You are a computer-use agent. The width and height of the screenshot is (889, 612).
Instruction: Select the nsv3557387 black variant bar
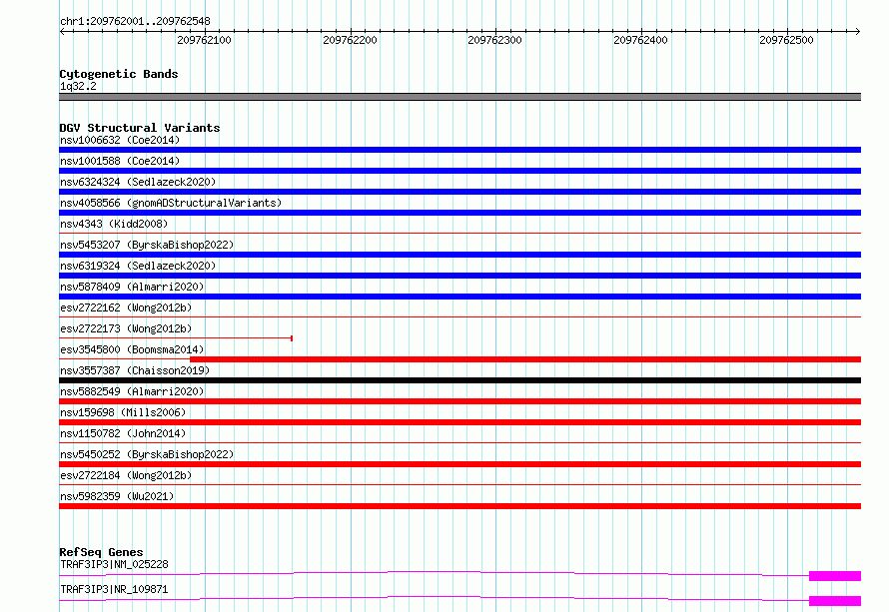[x=459, y=380]
